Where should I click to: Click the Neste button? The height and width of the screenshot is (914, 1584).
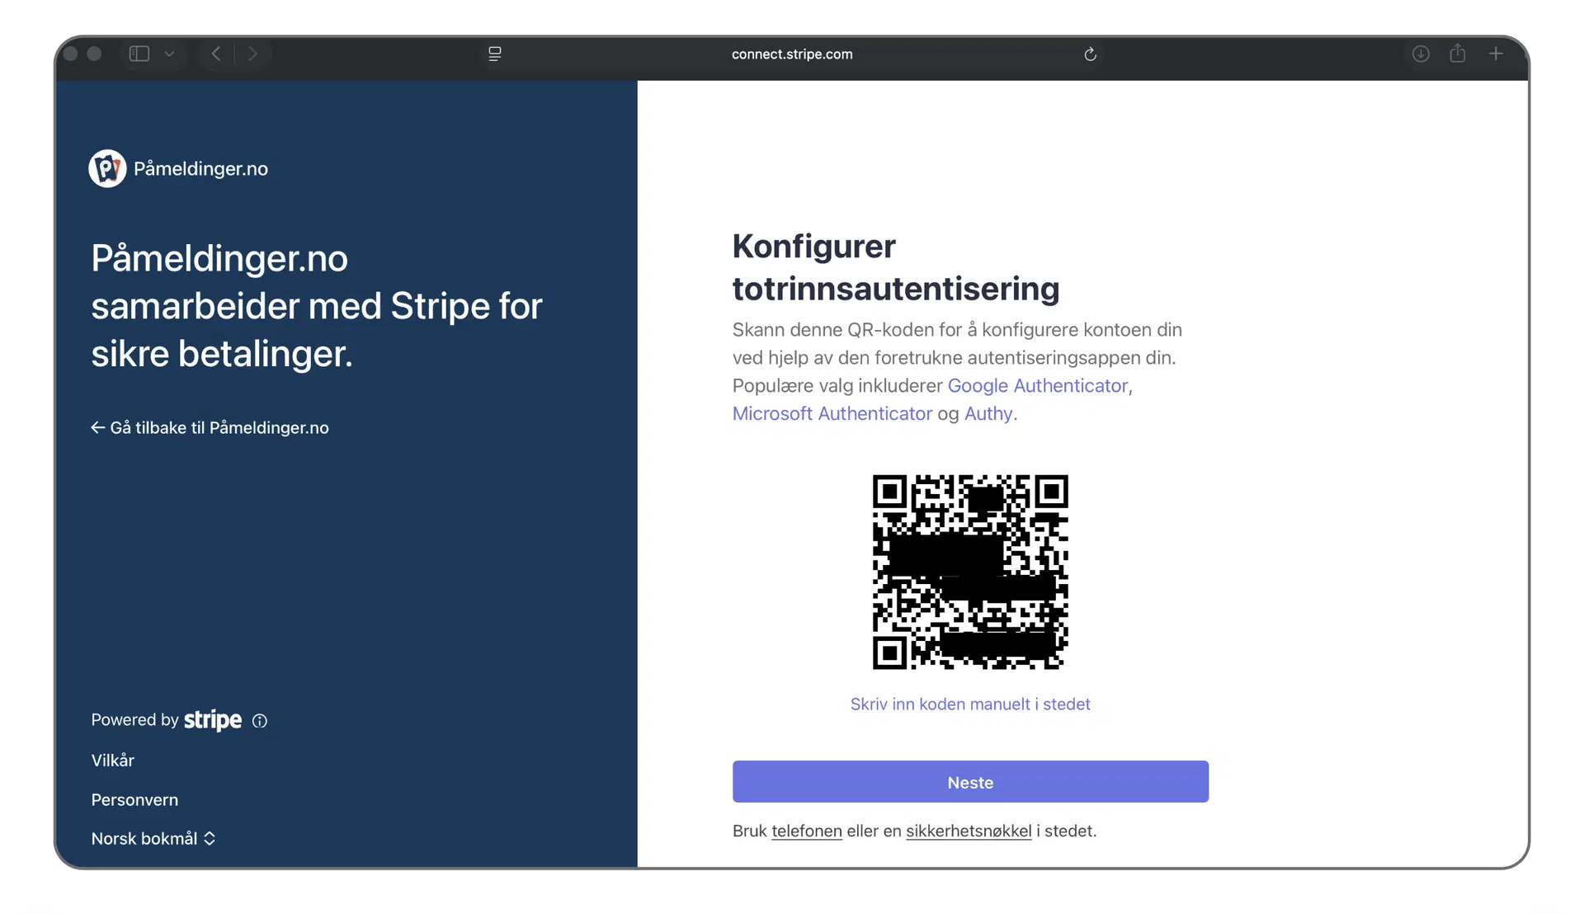pyautogui.click(x=970, y=781)
